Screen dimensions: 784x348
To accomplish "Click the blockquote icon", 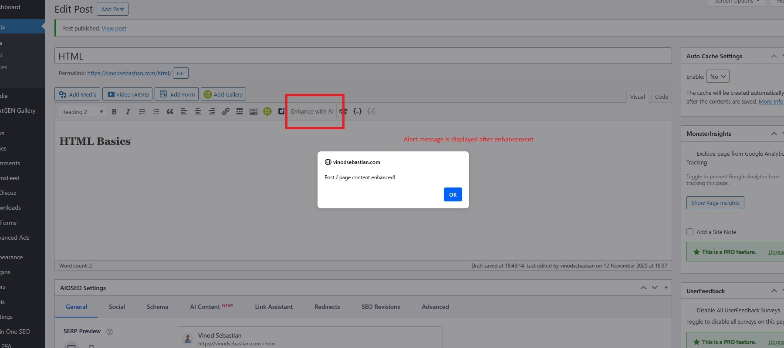I will (x=170, y=112).
